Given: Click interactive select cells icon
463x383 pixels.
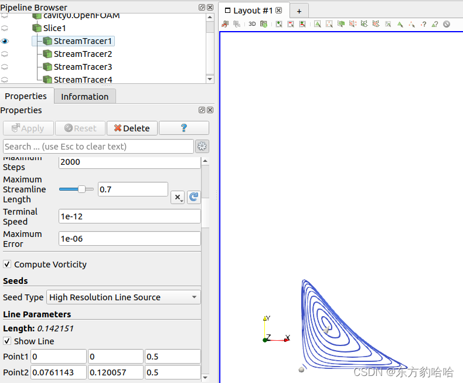Looking at the screenshot, I should [x=400, y=24].
